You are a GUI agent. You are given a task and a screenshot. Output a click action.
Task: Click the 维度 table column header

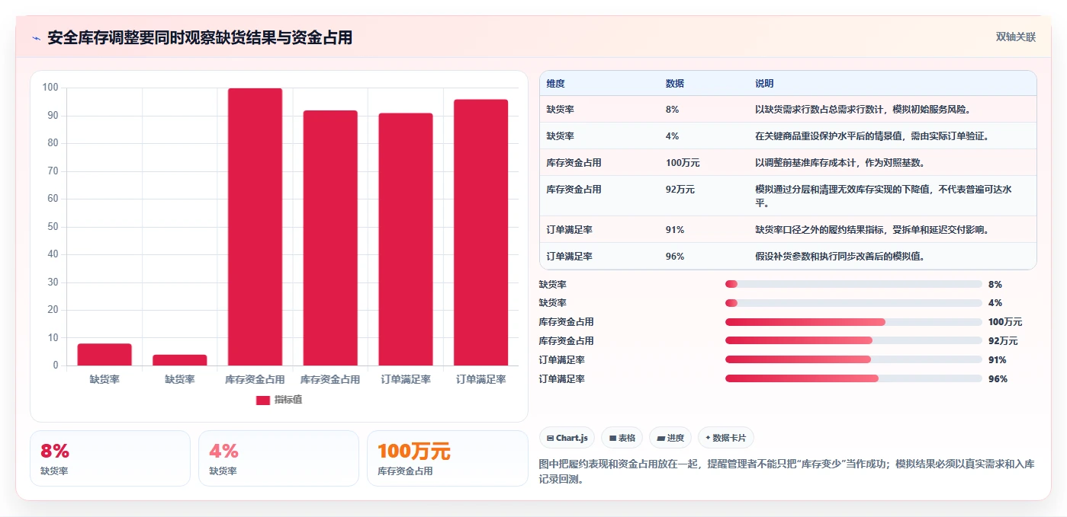(x=555, y=84)
